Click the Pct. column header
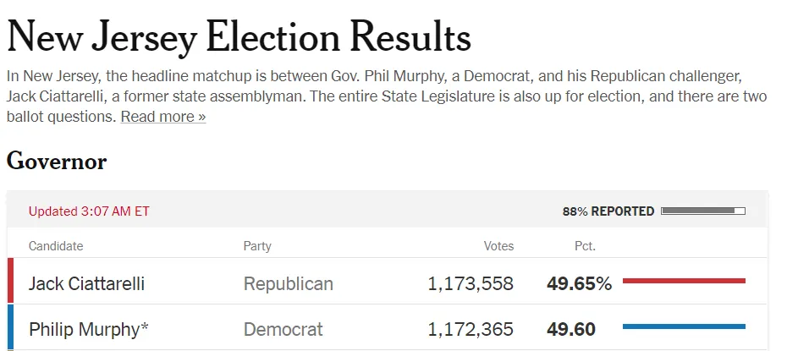The height and width of the screenshot is (351, 798). [584, 246]
